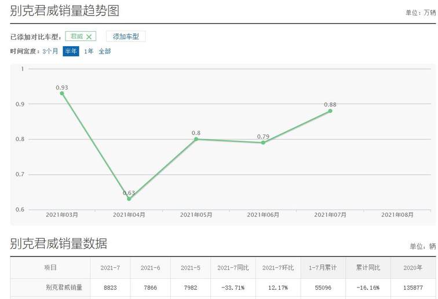
Task: Click the 添加车型 button
Action: [x=126, y=36]
